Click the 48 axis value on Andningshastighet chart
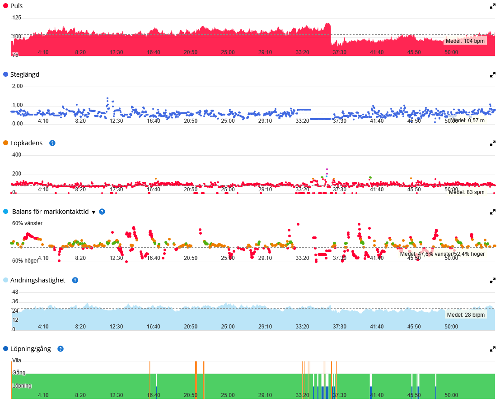500x402 pixels. pos(15,292)
